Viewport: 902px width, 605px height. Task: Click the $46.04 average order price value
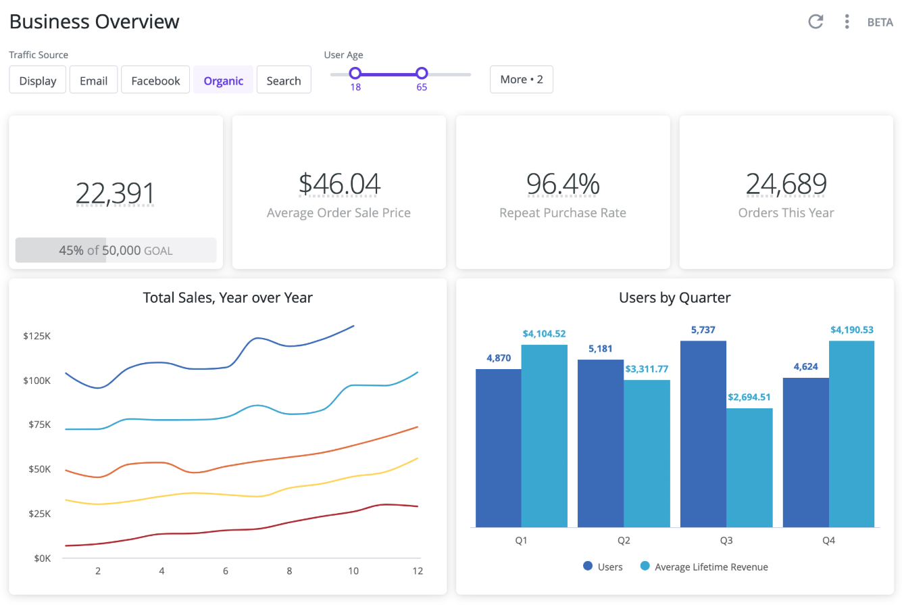point(339,184)
